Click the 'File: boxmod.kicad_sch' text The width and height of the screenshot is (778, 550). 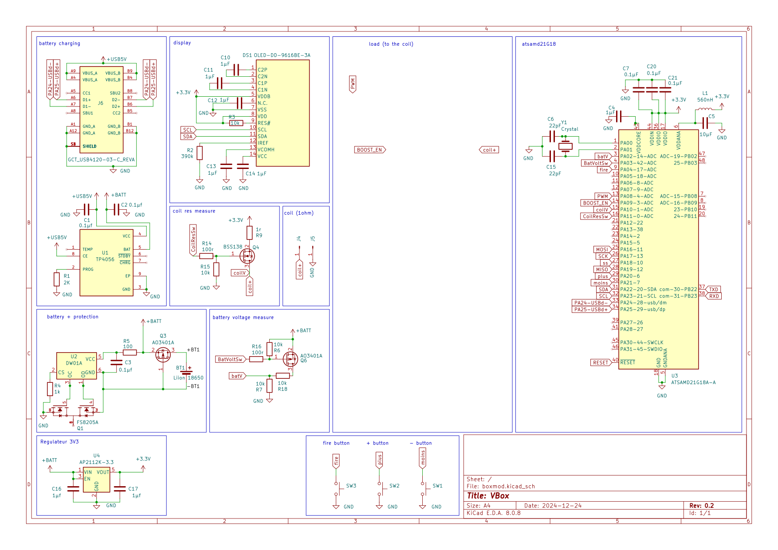(x=501, y=487)
